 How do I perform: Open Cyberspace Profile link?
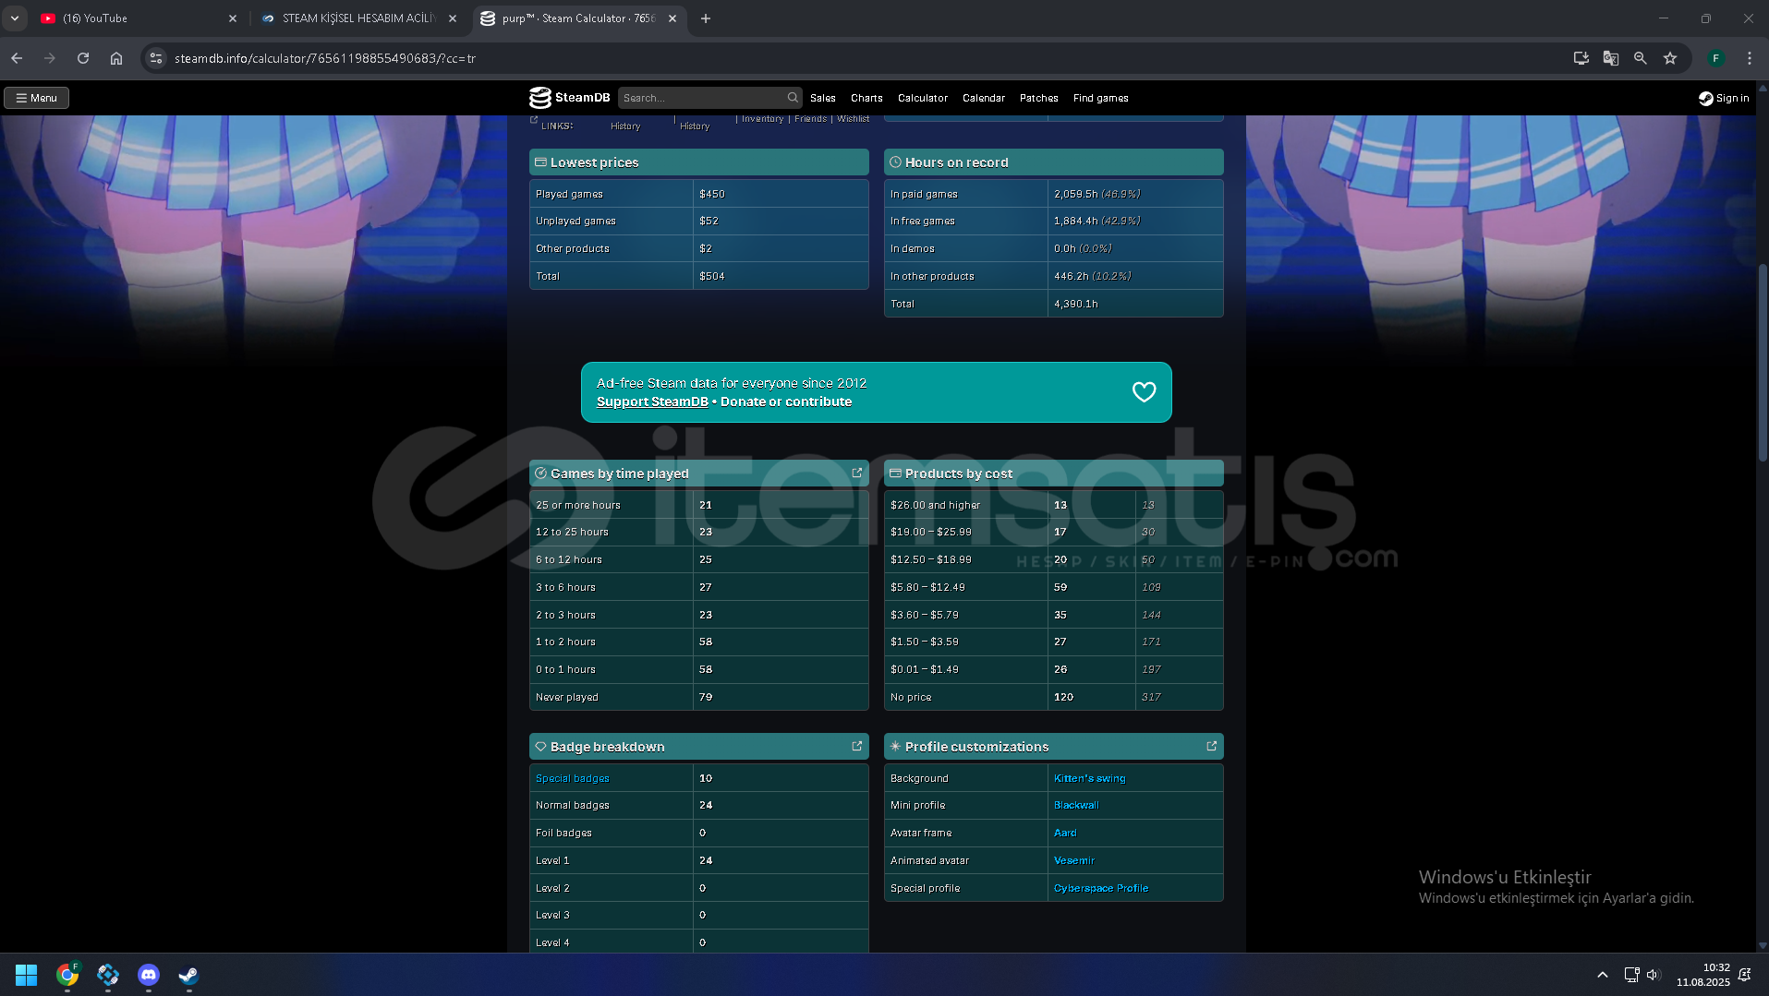point(1101,888)
